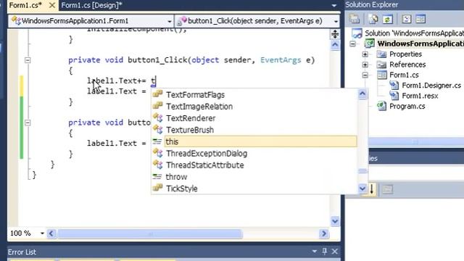Click the 'throw' keyword icon

tap(157, 177)
